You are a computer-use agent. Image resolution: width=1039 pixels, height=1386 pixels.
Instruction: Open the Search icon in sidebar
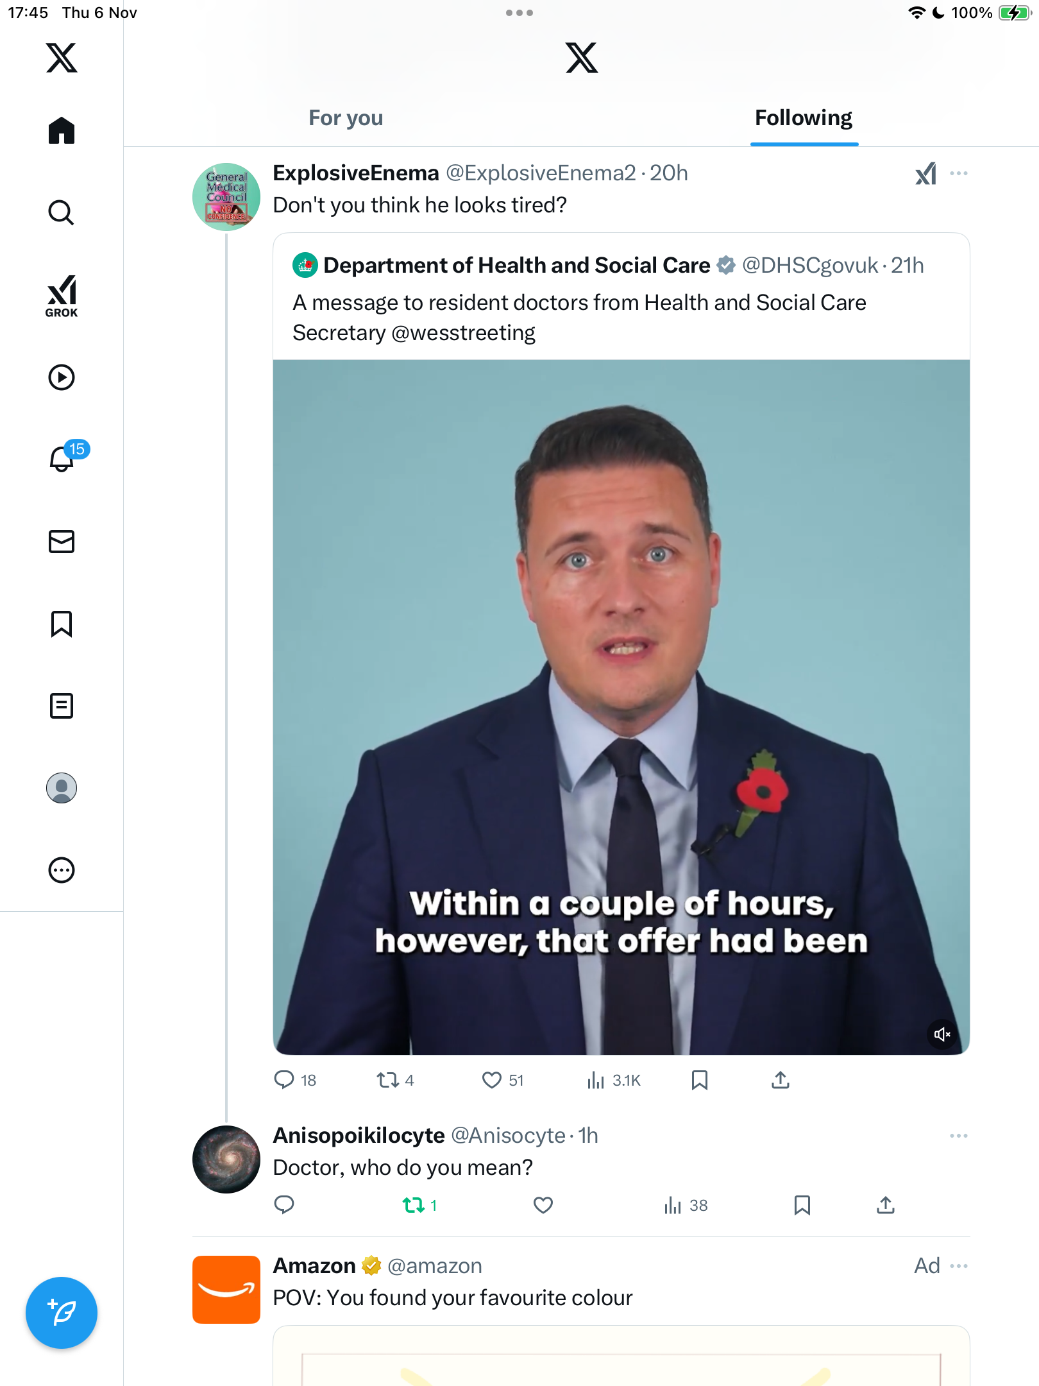62,212
